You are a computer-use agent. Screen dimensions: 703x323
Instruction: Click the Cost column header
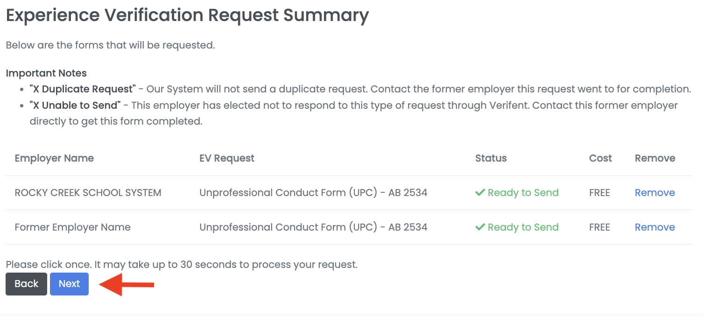point(600,158)
